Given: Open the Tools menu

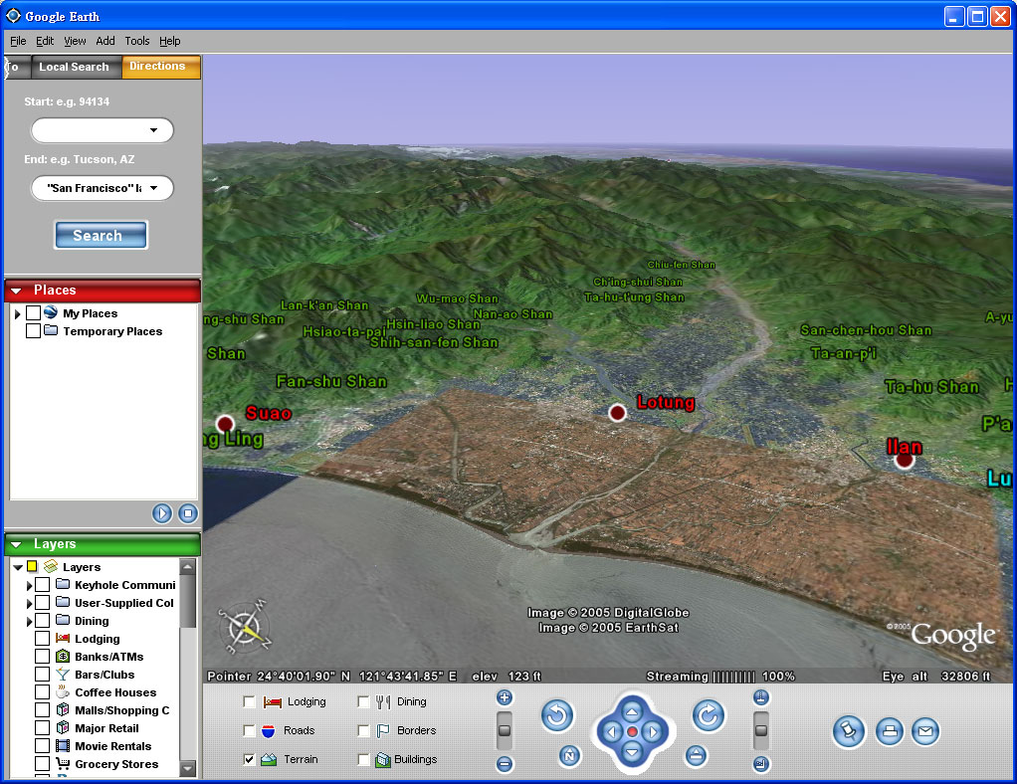Looking at the screenshot, I should pos(137,41).
